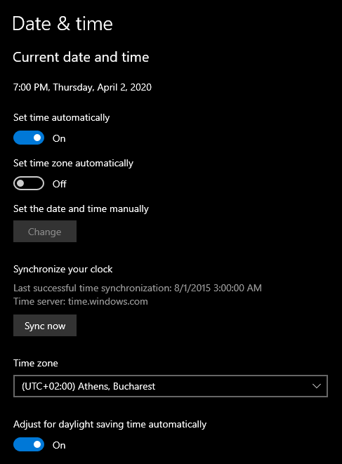Screen dimensions: 342x464
Task: Click the Last successful time synchronization line
Action: [138, 288]
